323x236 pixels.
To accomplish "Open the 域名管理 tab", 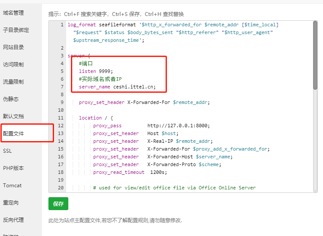I will [13, 13].
